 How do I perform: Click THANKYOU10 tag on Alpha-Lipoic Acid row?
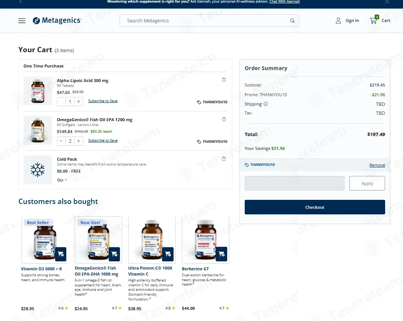[212, 102]
